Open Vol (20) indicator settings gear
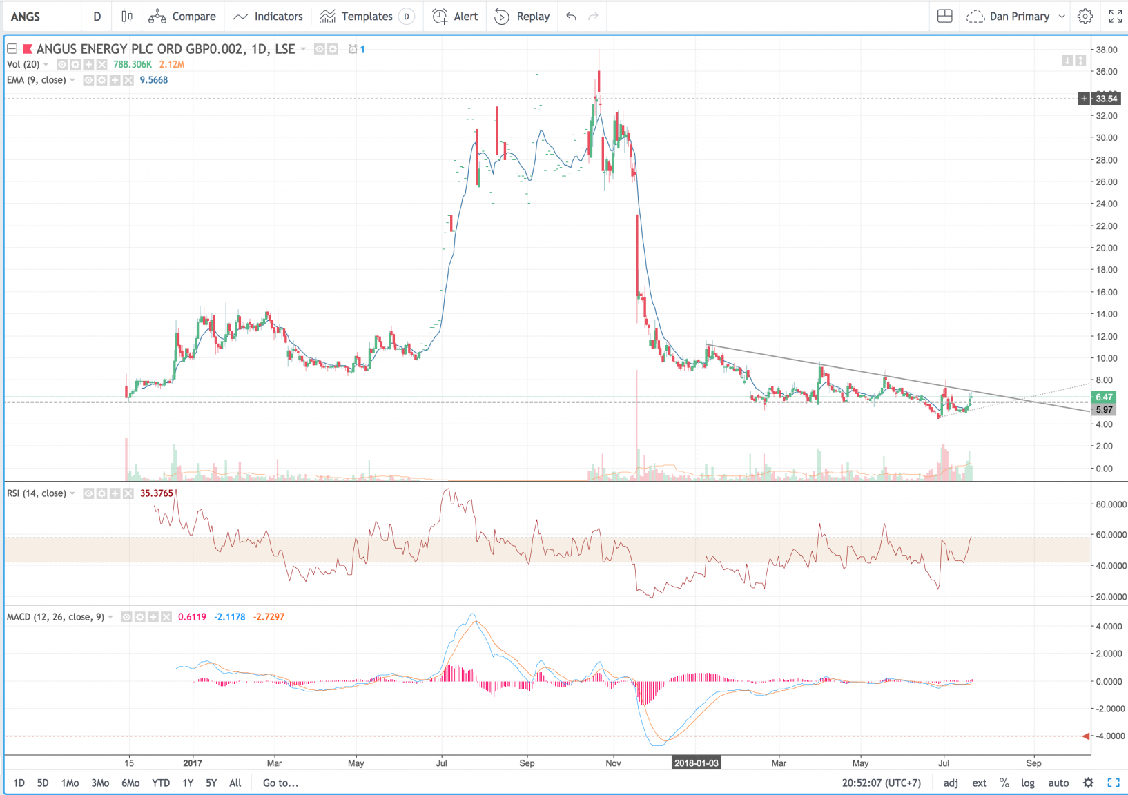1128x795 pixels. click(x=75, y=64)
